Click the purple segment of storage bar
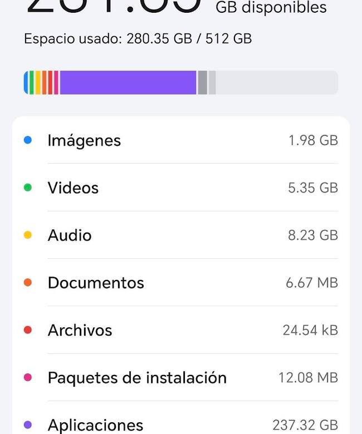Viewport: 362px width, 434px height. point(128,82)
